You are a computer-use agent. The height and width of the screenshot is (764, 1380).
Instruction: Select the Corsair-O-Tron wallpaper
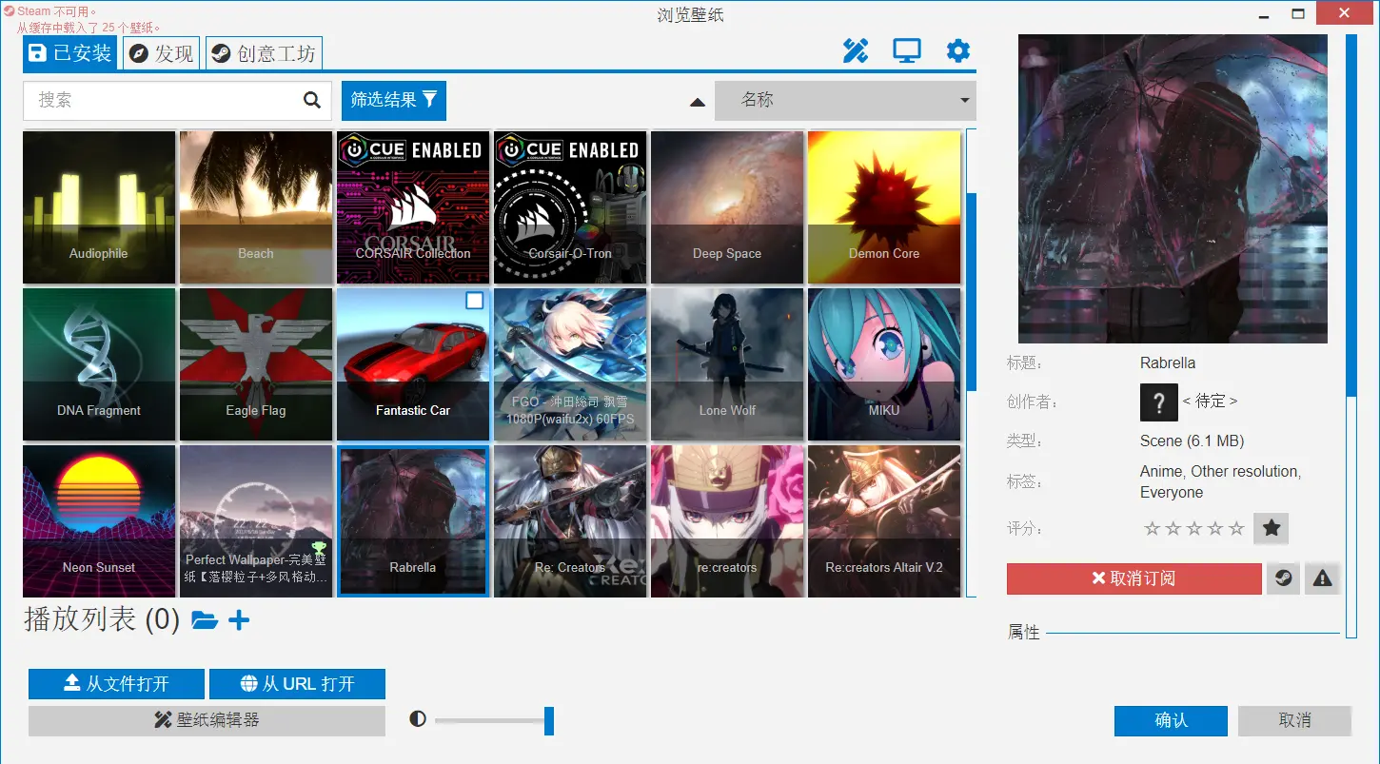[x=570, y=207]
